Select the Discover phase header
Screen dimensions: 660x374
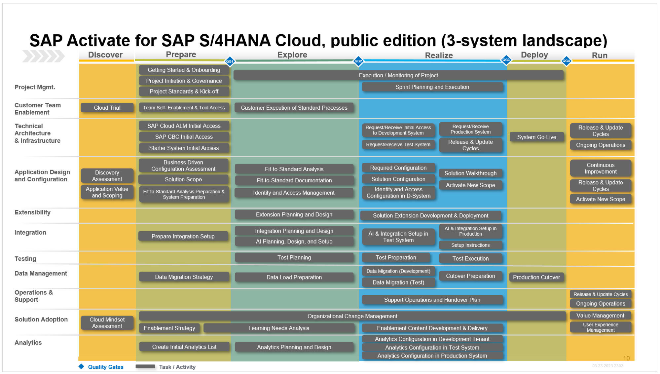point(105,55)
